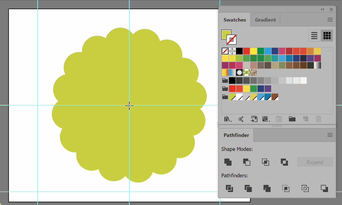Pick the yellow-orange striped gradient swatch
This screenshot has width=342, height=205.
coord(225,72)
